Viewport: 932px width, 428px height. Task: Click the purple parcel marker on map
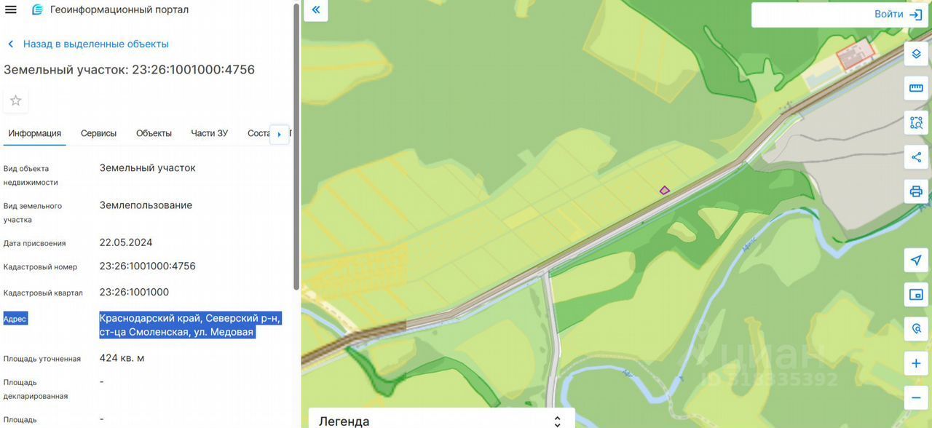[x=664, y=191]
